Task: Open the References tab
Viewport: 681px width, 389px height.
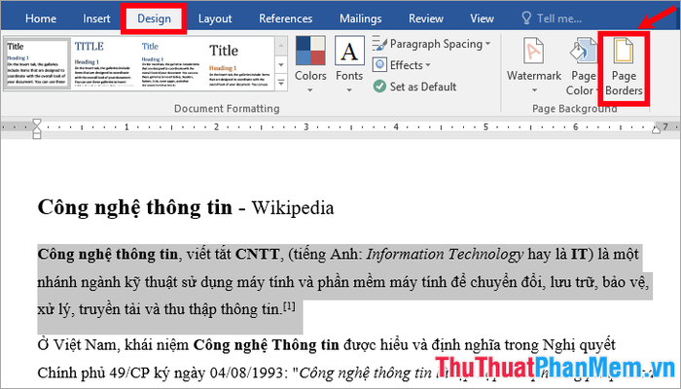Action: pyautogui.click(x=285, y=18)
